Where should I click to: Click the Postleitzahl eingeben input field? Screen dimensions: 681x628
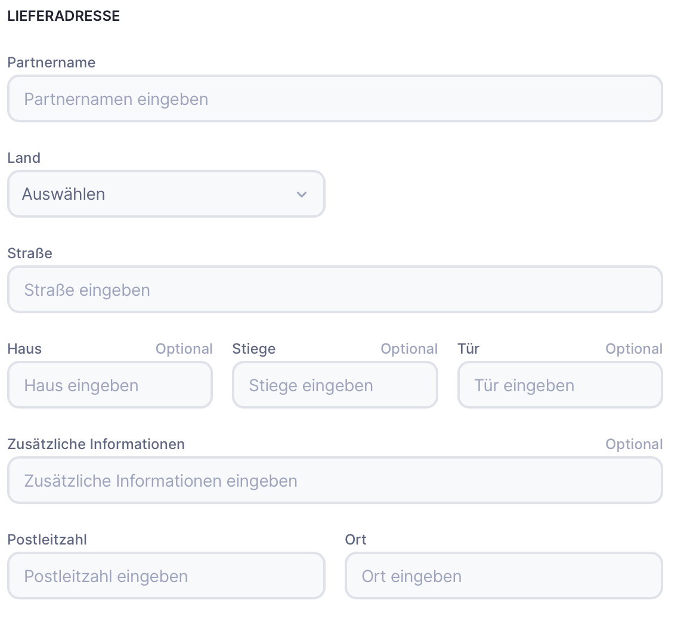click(166, 576)
